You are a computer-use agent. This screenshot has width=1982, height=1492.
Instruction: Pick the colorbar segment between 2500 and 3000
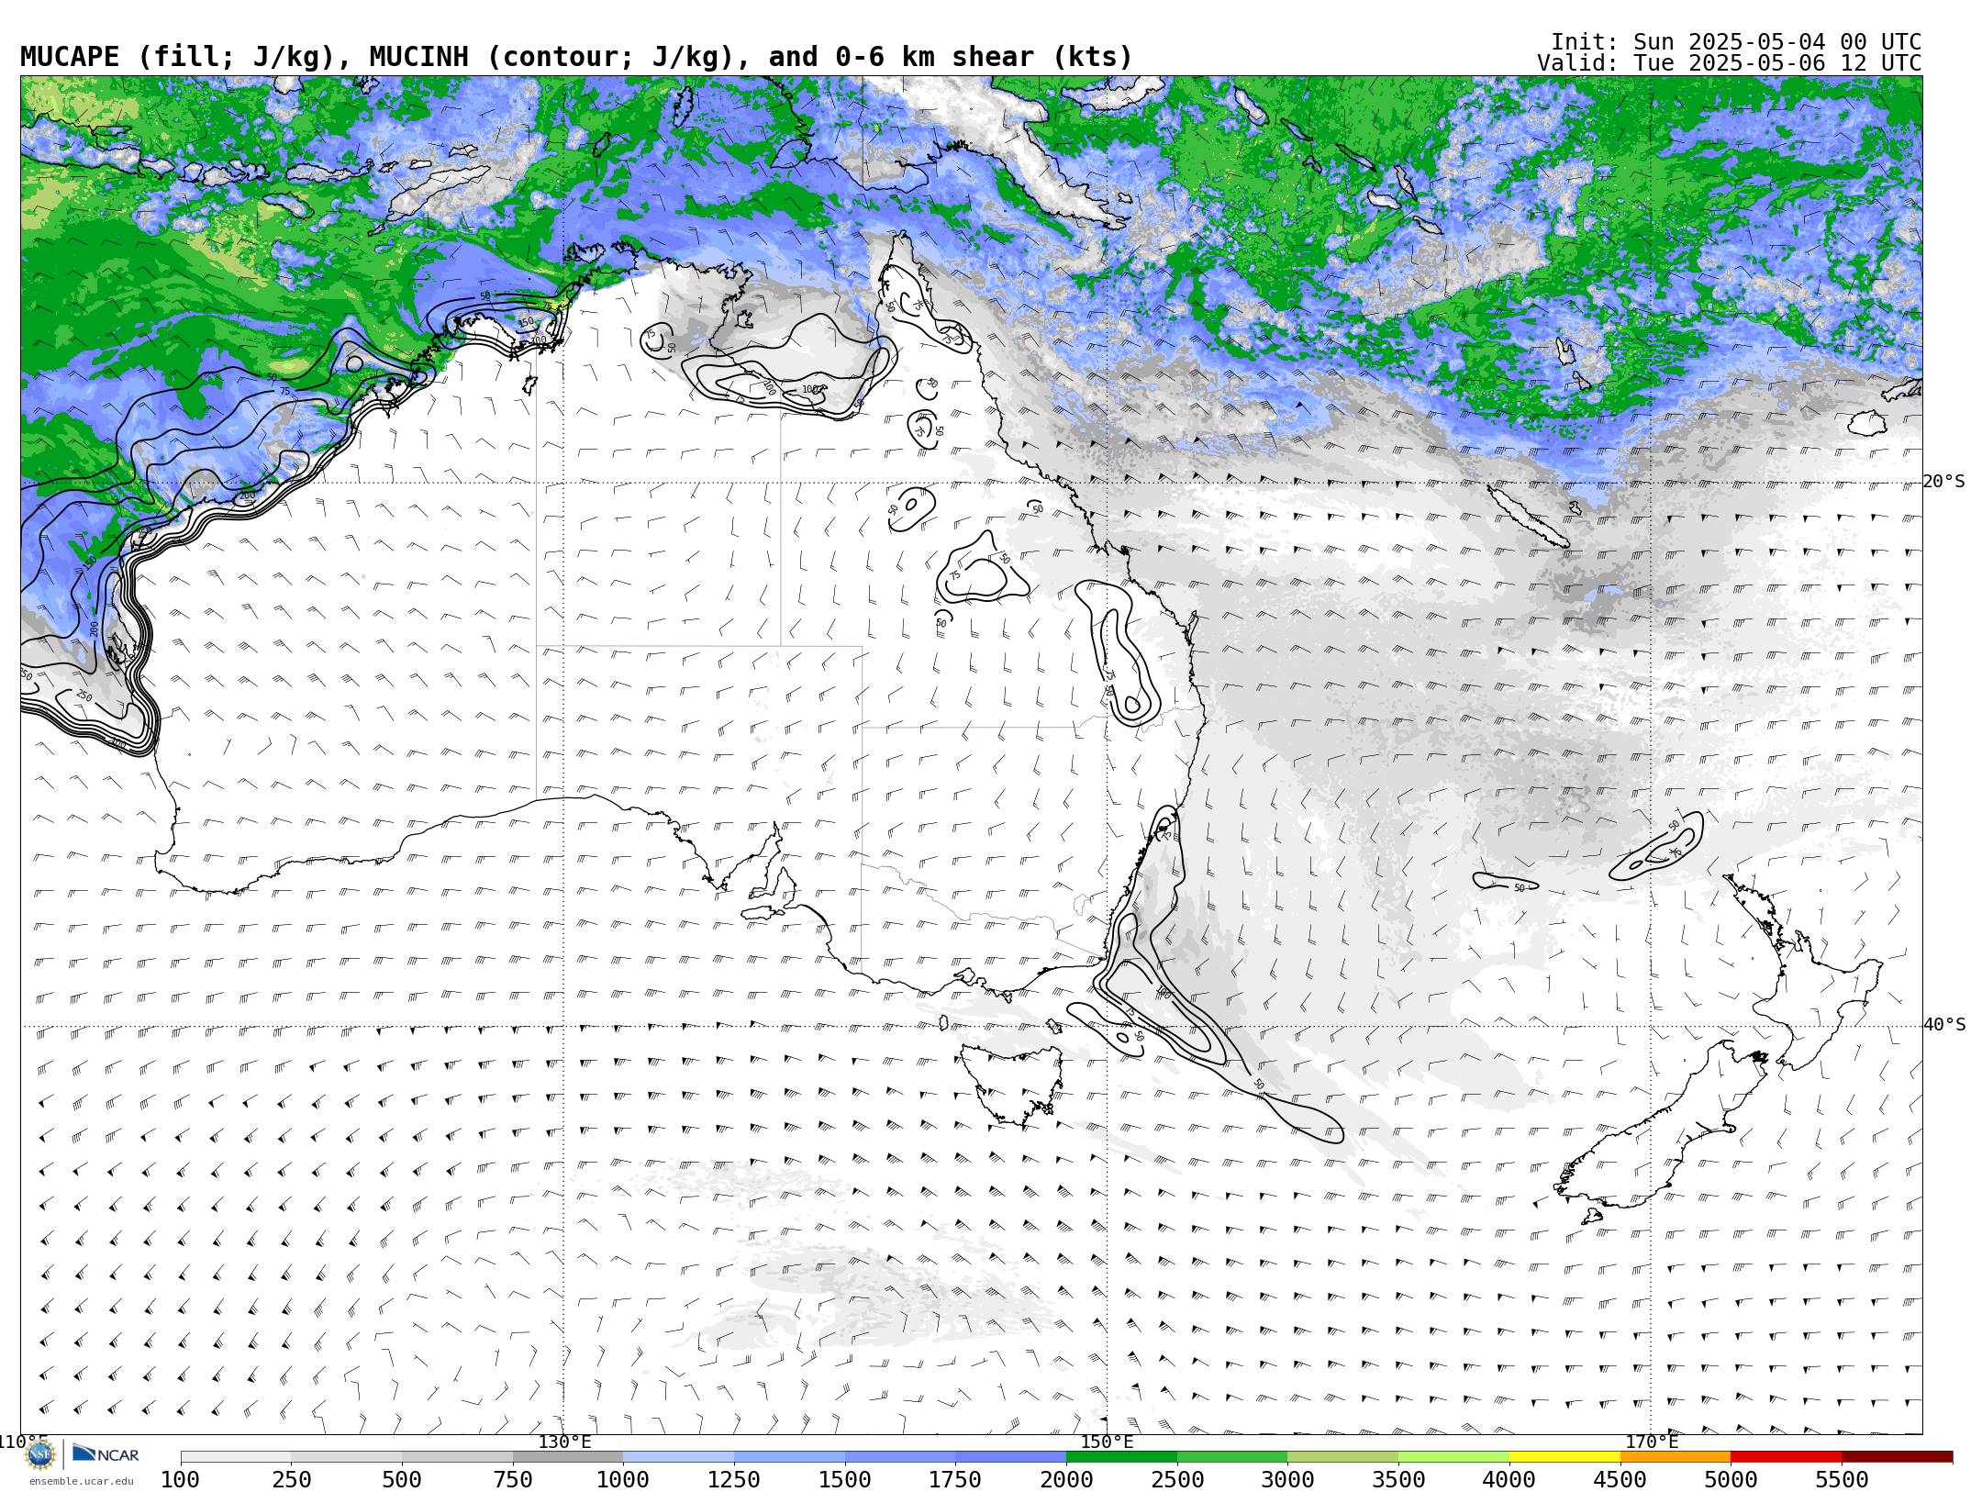point(1232,1457)
